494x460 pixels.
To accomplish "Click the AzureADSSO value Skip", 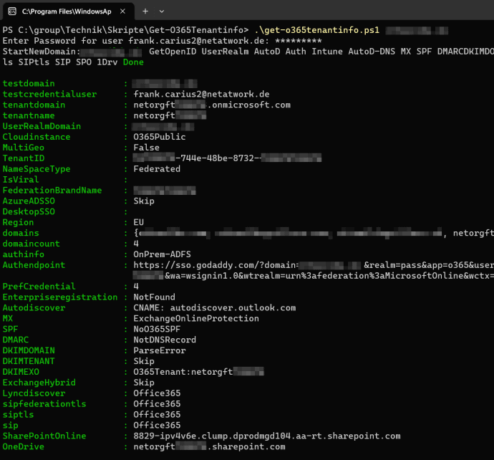I will pos(144,201).
